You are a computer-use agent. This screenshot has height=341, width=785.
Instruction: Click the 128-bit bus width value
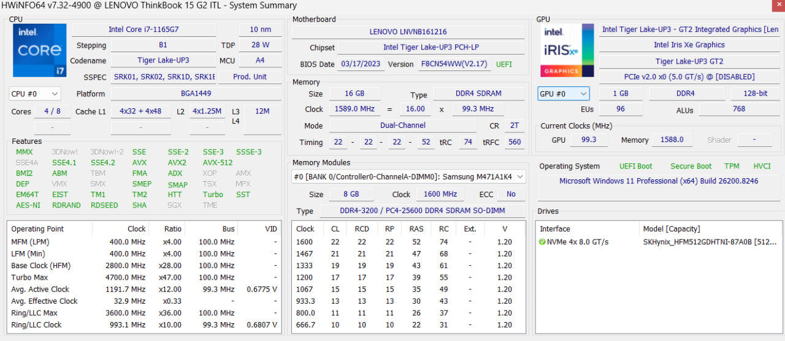tap(754, 94)
